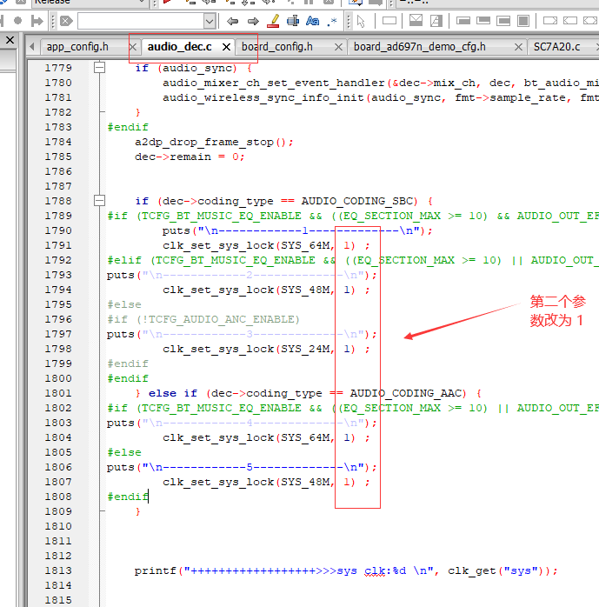The height and width of the screenshot is (607, 599).
Task: Click line number 1813 in margin
Action: [58, 570]
